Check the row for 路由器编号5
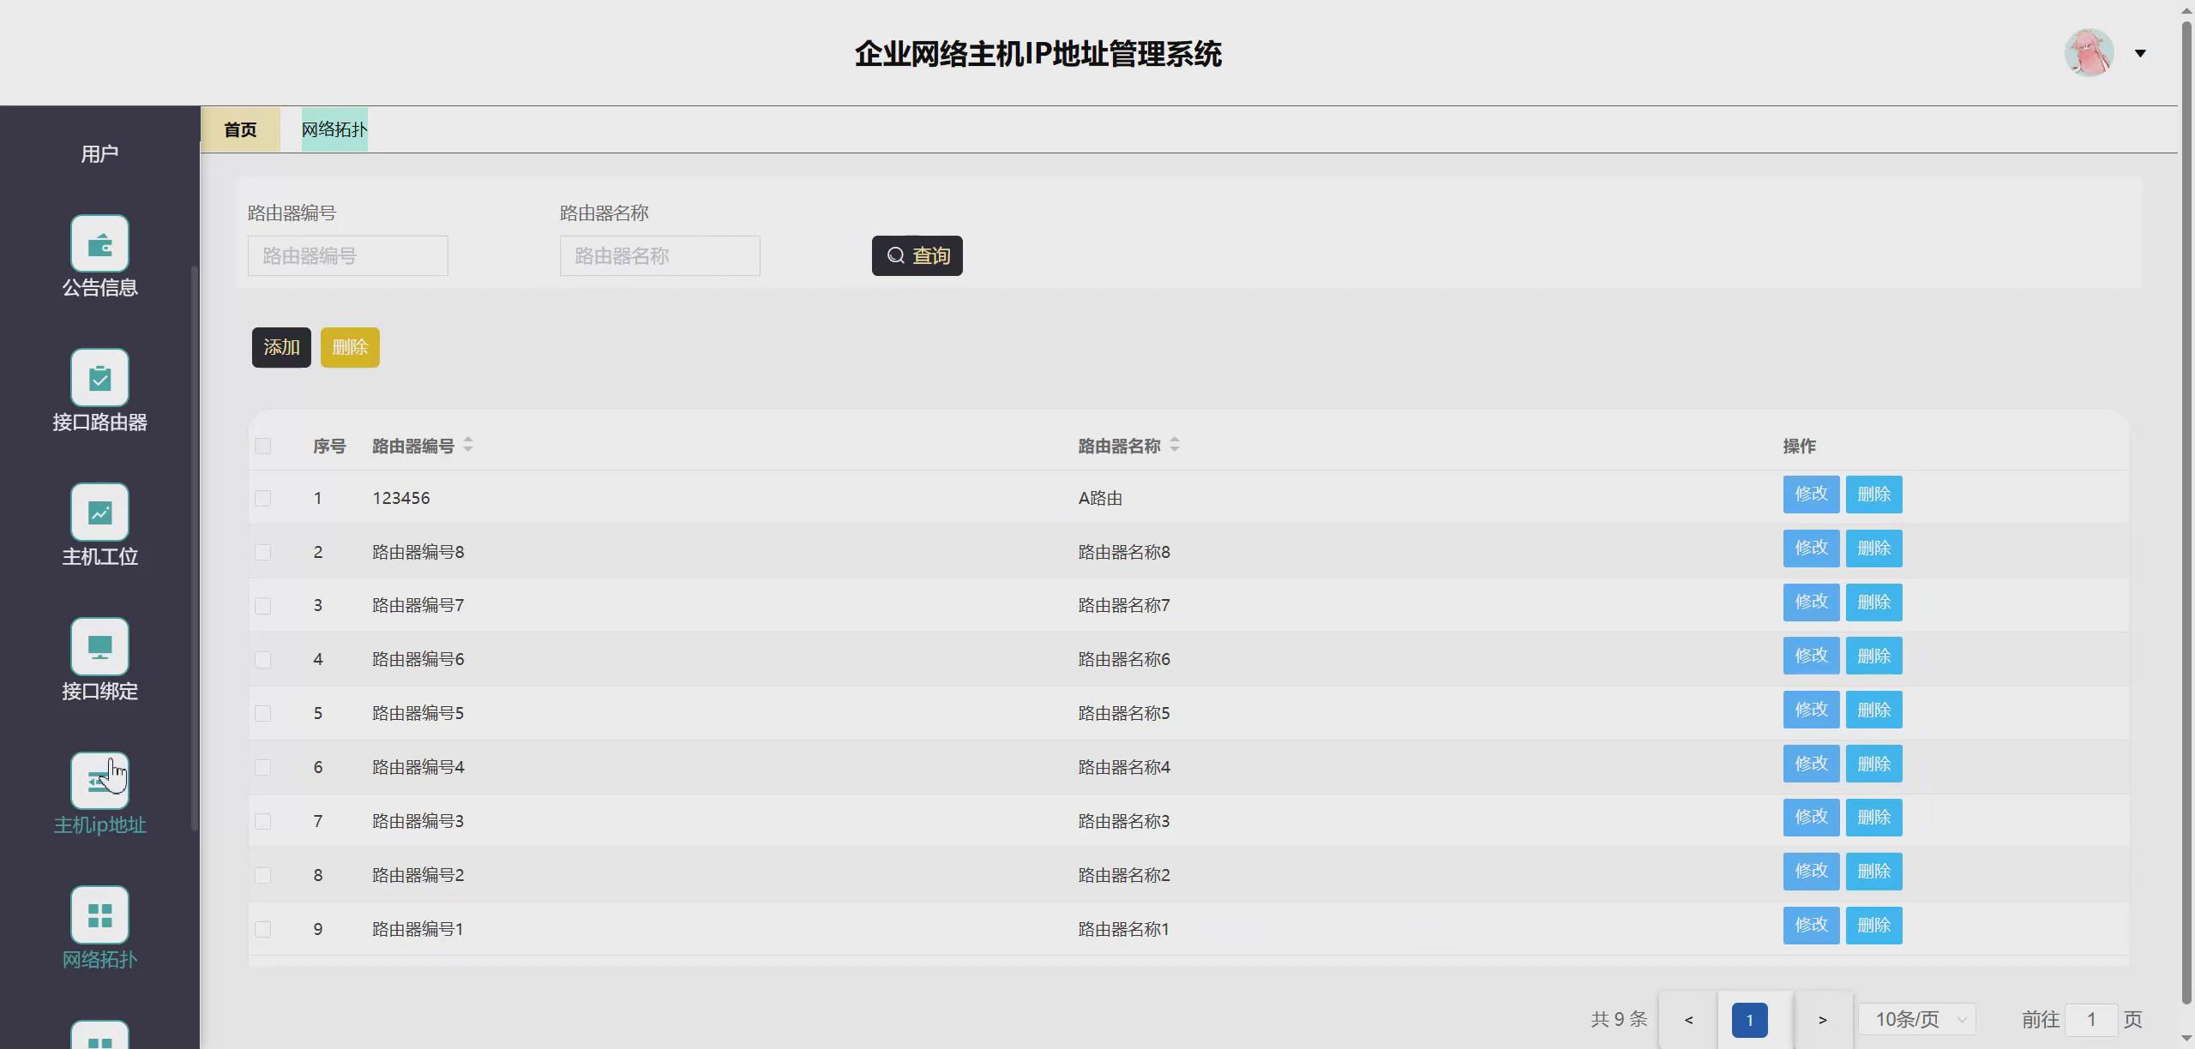The width and height of the screenshot is (2195, 1049). pos(263,714)
